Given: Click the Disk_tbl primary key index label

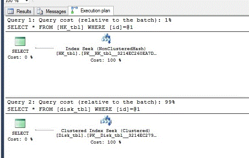Looking at the screenshot, I should click(106, 135).
